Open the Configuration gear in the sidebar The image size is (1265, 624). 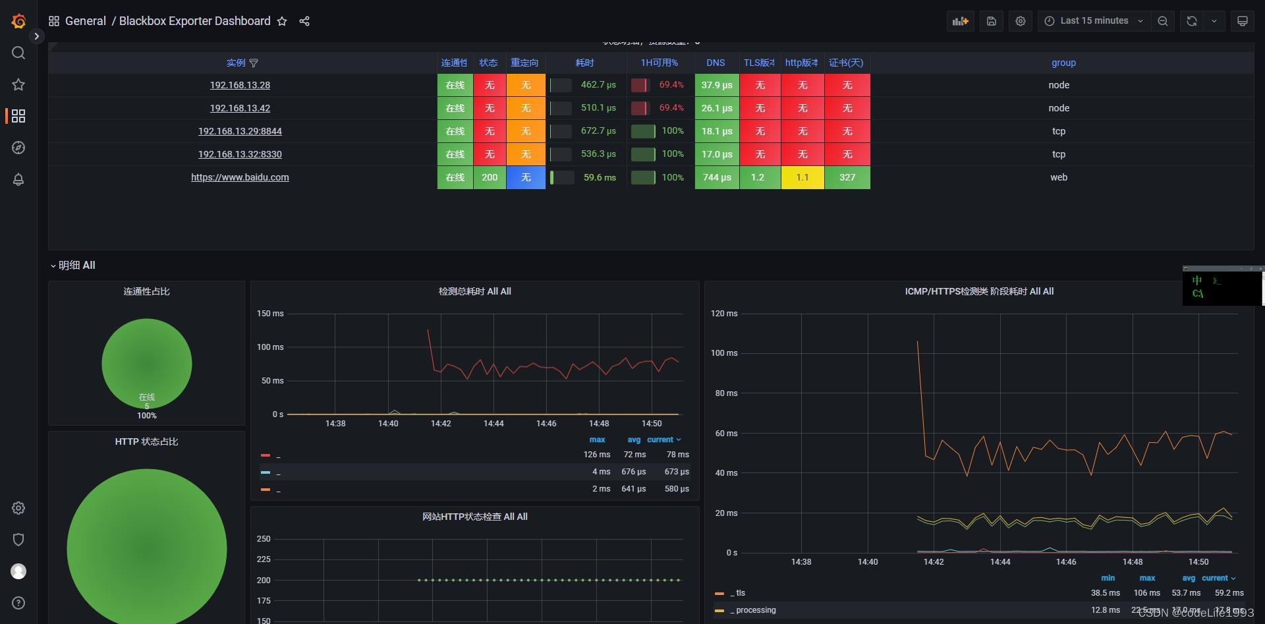[x=18, y=508]
